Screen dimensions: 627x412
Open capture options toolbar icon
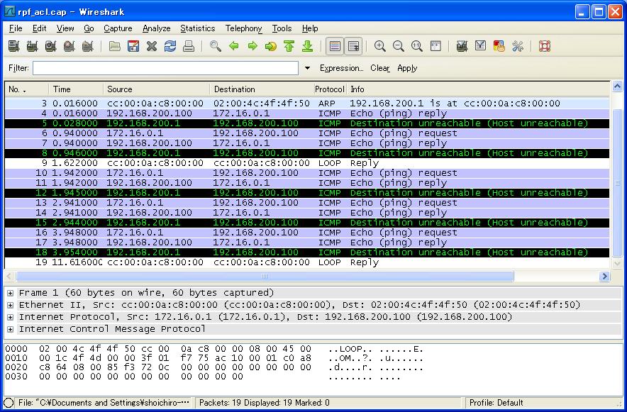pos(32,46)
